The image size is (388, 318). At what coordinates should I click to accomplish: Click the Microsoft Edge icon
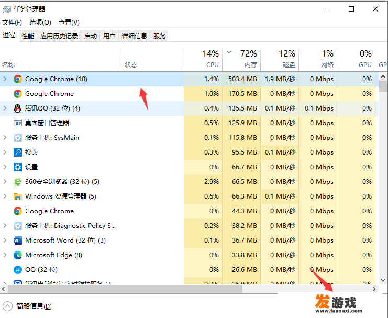[x=18, y=255]
